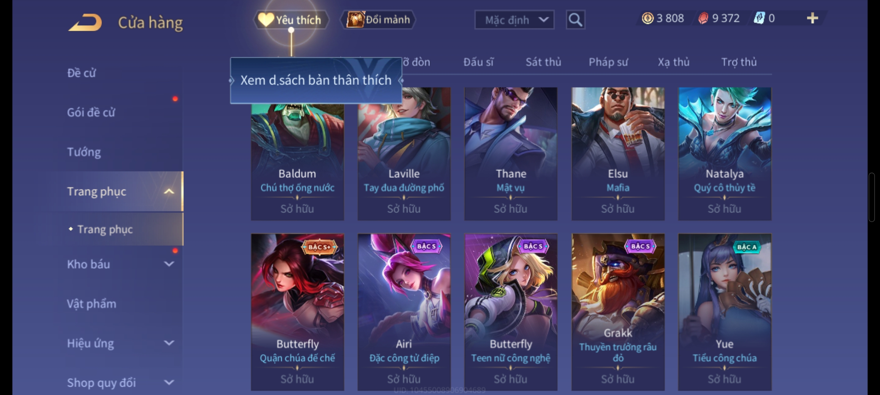Expand the Kho báu sidebar section
Viewport: 880px width, 395px height.
click(169, 264)
